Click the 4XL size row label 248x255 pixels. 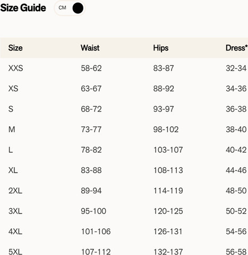[x=15, y=232]
